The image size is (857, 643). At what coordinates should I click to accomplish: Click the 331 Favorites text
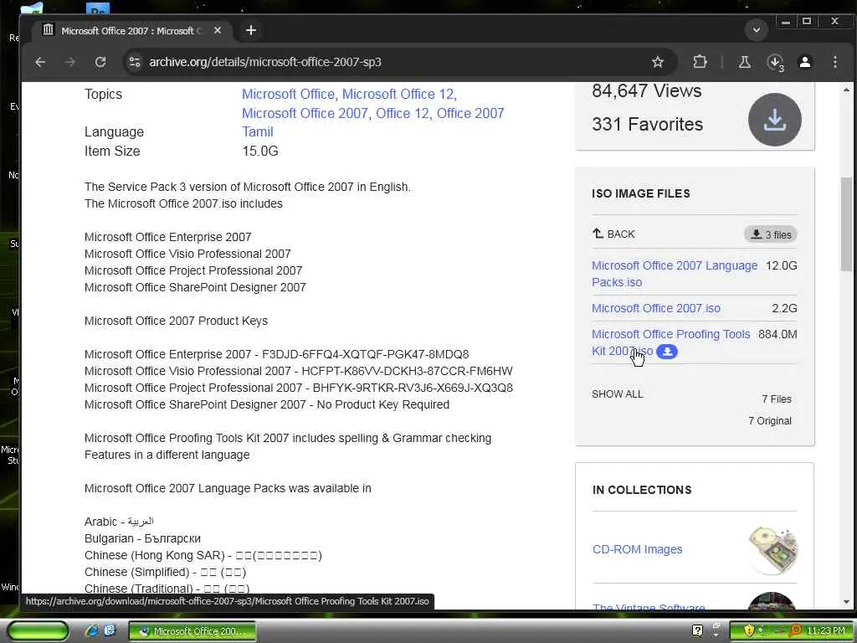pyautogui.click(x=647, y=124)
